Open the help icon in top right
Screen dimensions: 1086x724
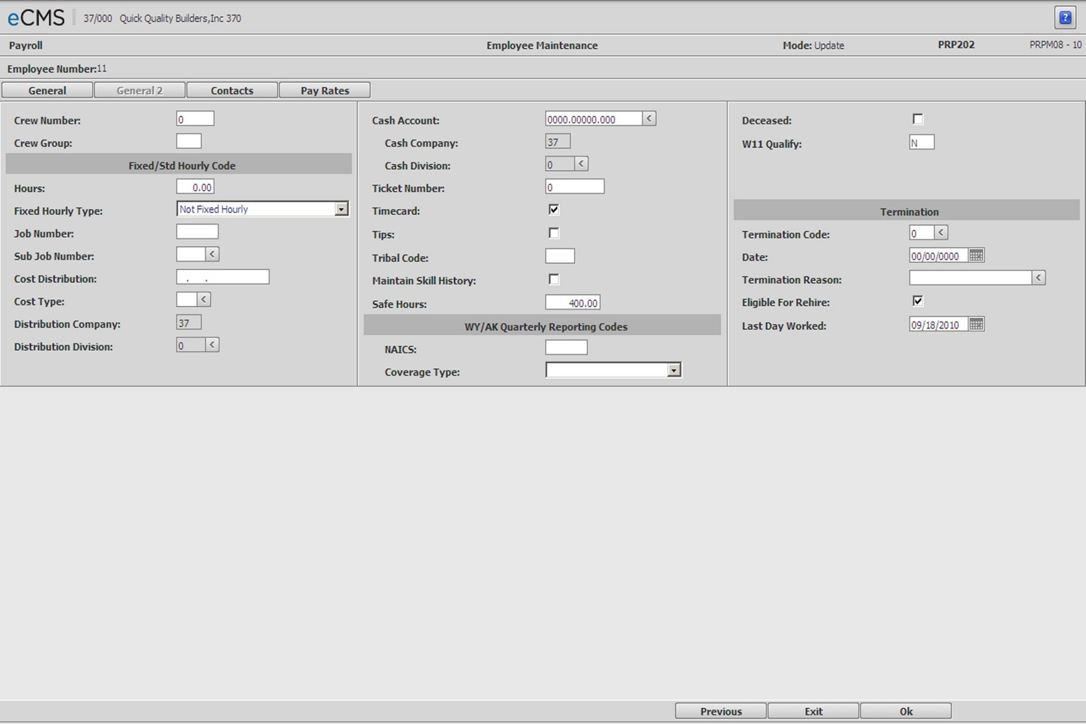pyautogui.click(x=1065, y=18)
